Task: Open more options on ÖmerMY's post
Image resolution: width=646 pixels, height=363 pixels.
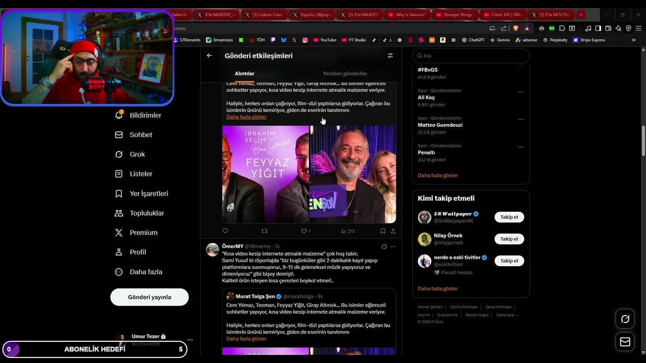Action: tap(393, 247)
